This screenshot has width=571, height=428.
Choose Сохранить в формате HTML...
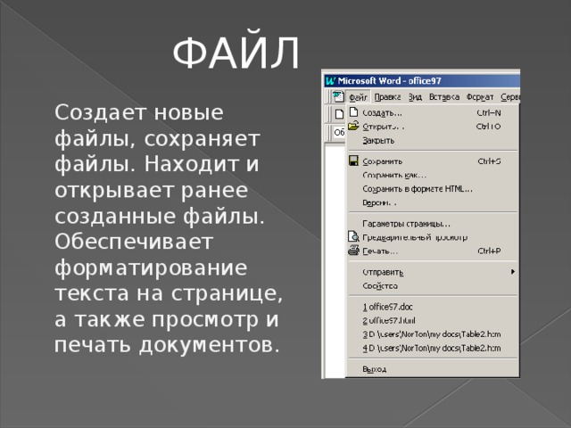pyautogui.click(x=432, y=189)
